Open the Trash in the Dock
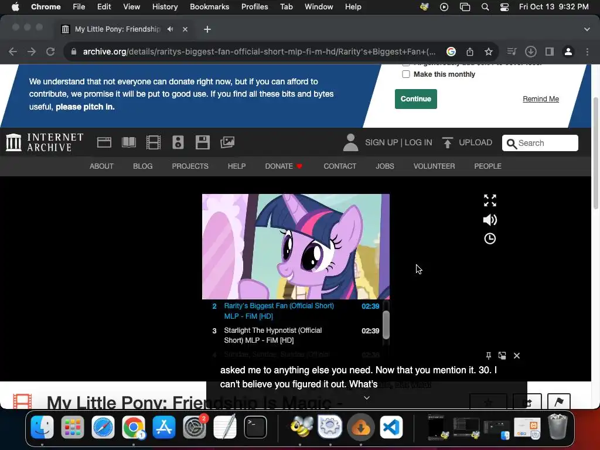600x450 pixels. [x=558, y=427]
